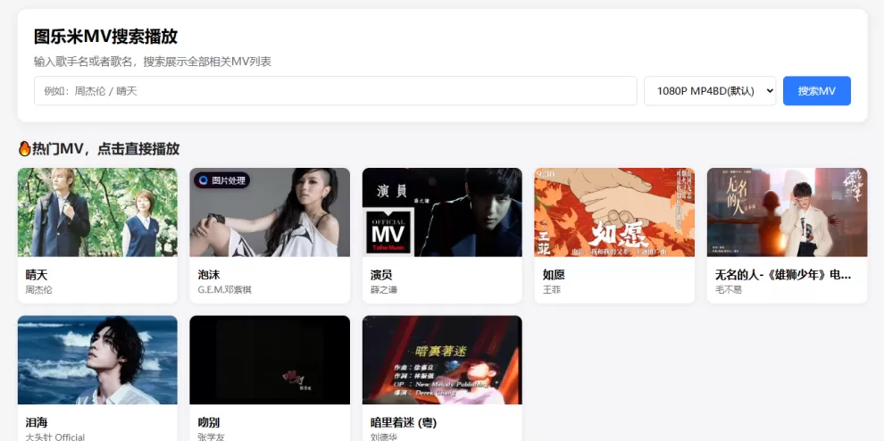Click the 图乐米MV搜索播放 heading

[105, 37]
